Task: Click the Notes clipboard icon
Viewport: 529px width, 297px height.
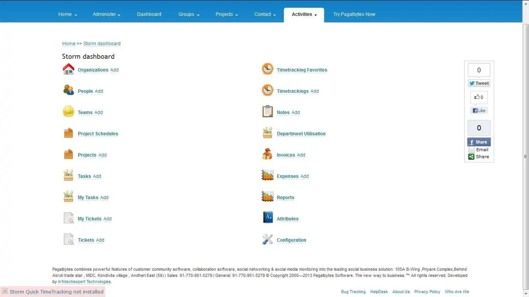Action: point(268,111)
